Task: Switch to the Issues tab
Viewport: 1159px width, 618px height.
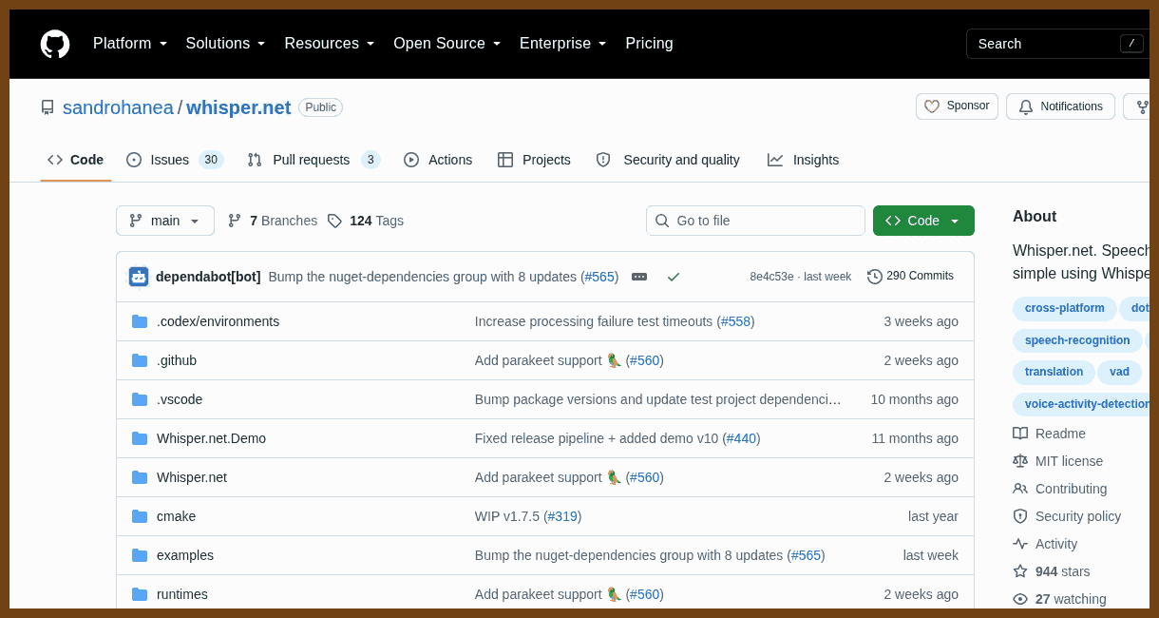Action: [x=175, y=160]
